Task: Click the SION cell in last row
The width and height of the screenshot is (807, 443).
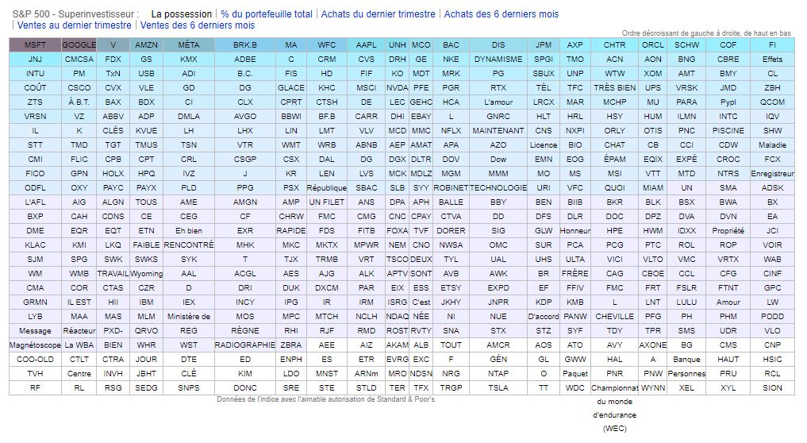Action: point(773,388)
